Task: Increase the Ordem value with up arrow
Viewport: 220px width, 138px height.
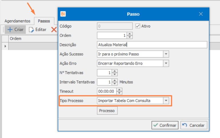Action: tap(130, 34)
